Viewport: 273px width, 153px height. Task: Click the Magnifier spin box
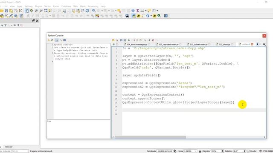pyautogui.click(x=217, y=151)
